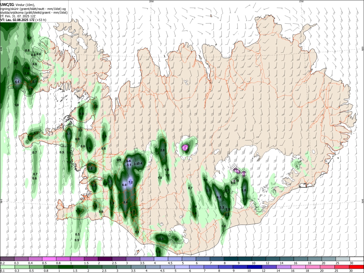Click the 15W longitude label
The height and width of the screenshot is (273, 364).
coord(301,1)
